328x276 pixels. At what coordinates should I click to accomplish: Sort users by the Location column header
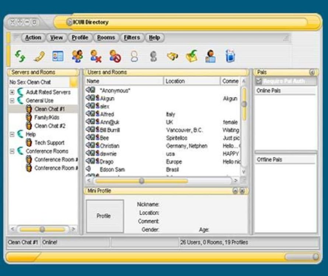point(192,81)
